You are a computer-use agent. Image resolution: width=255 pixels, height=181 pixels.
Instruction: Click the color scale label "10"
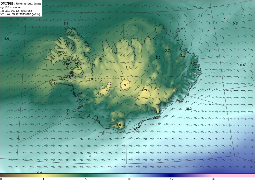tap(129, 179)
